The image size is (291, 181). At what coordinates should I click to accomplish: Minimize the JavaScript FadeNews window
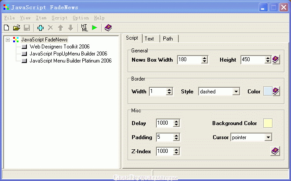pos(263,7)
